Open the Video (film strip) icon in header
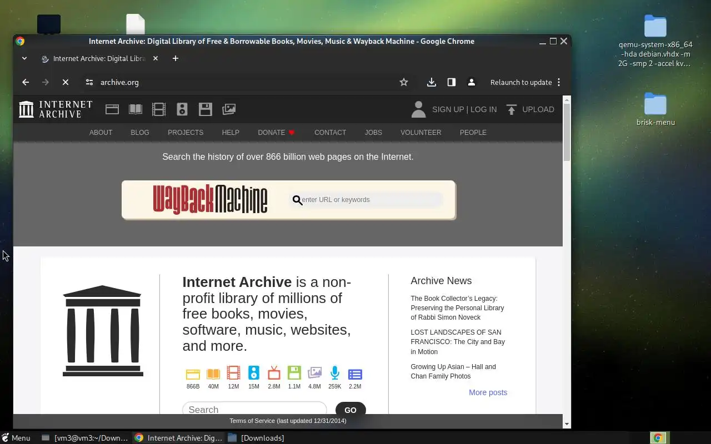The height and width of the screenshot is (444, 711). 159,109
